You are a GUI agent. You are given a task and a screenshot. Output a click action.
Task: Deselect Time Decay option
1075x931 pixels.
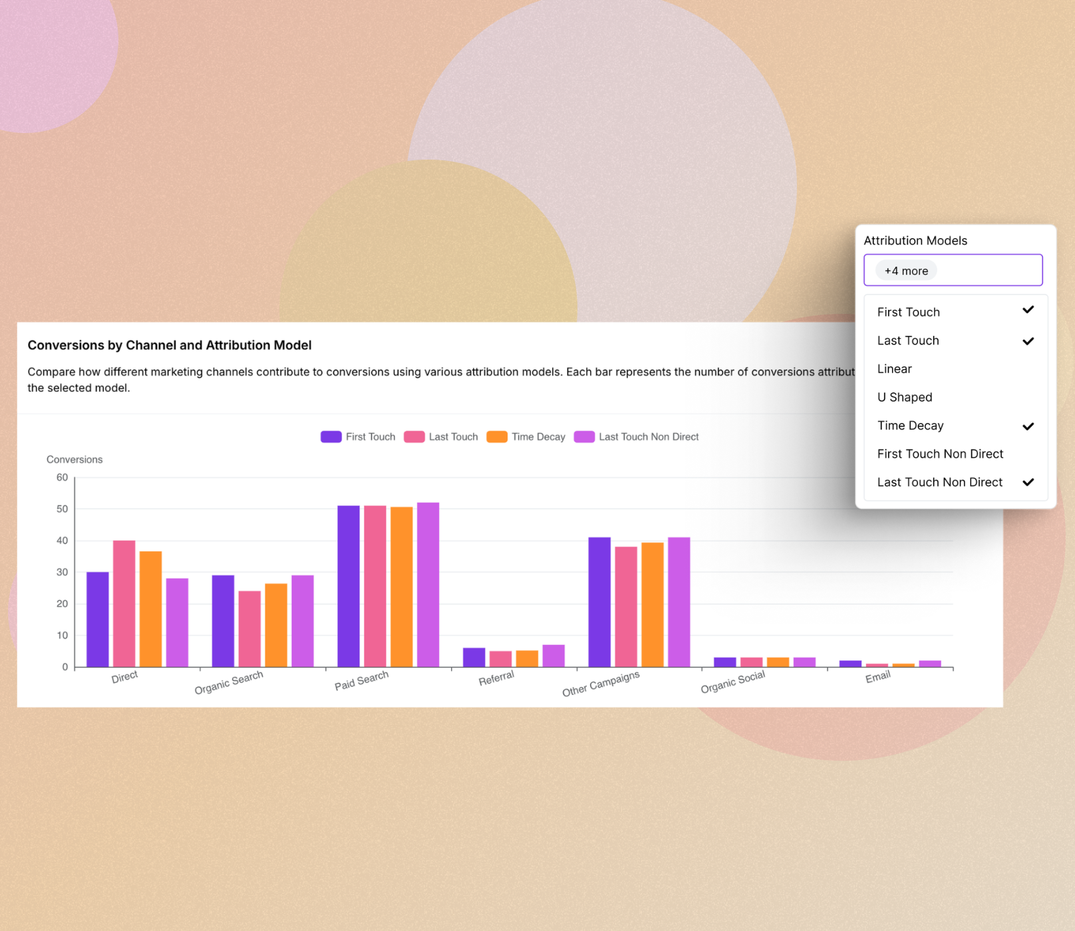(x=955, y=426)
